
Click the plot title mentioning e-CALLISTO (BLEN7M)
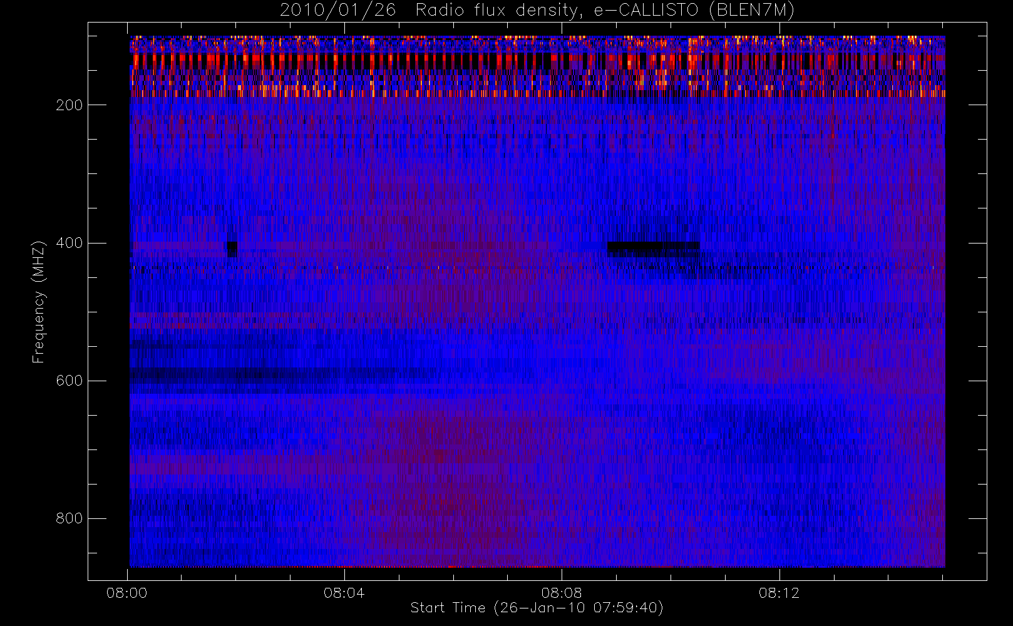[537, 10]
